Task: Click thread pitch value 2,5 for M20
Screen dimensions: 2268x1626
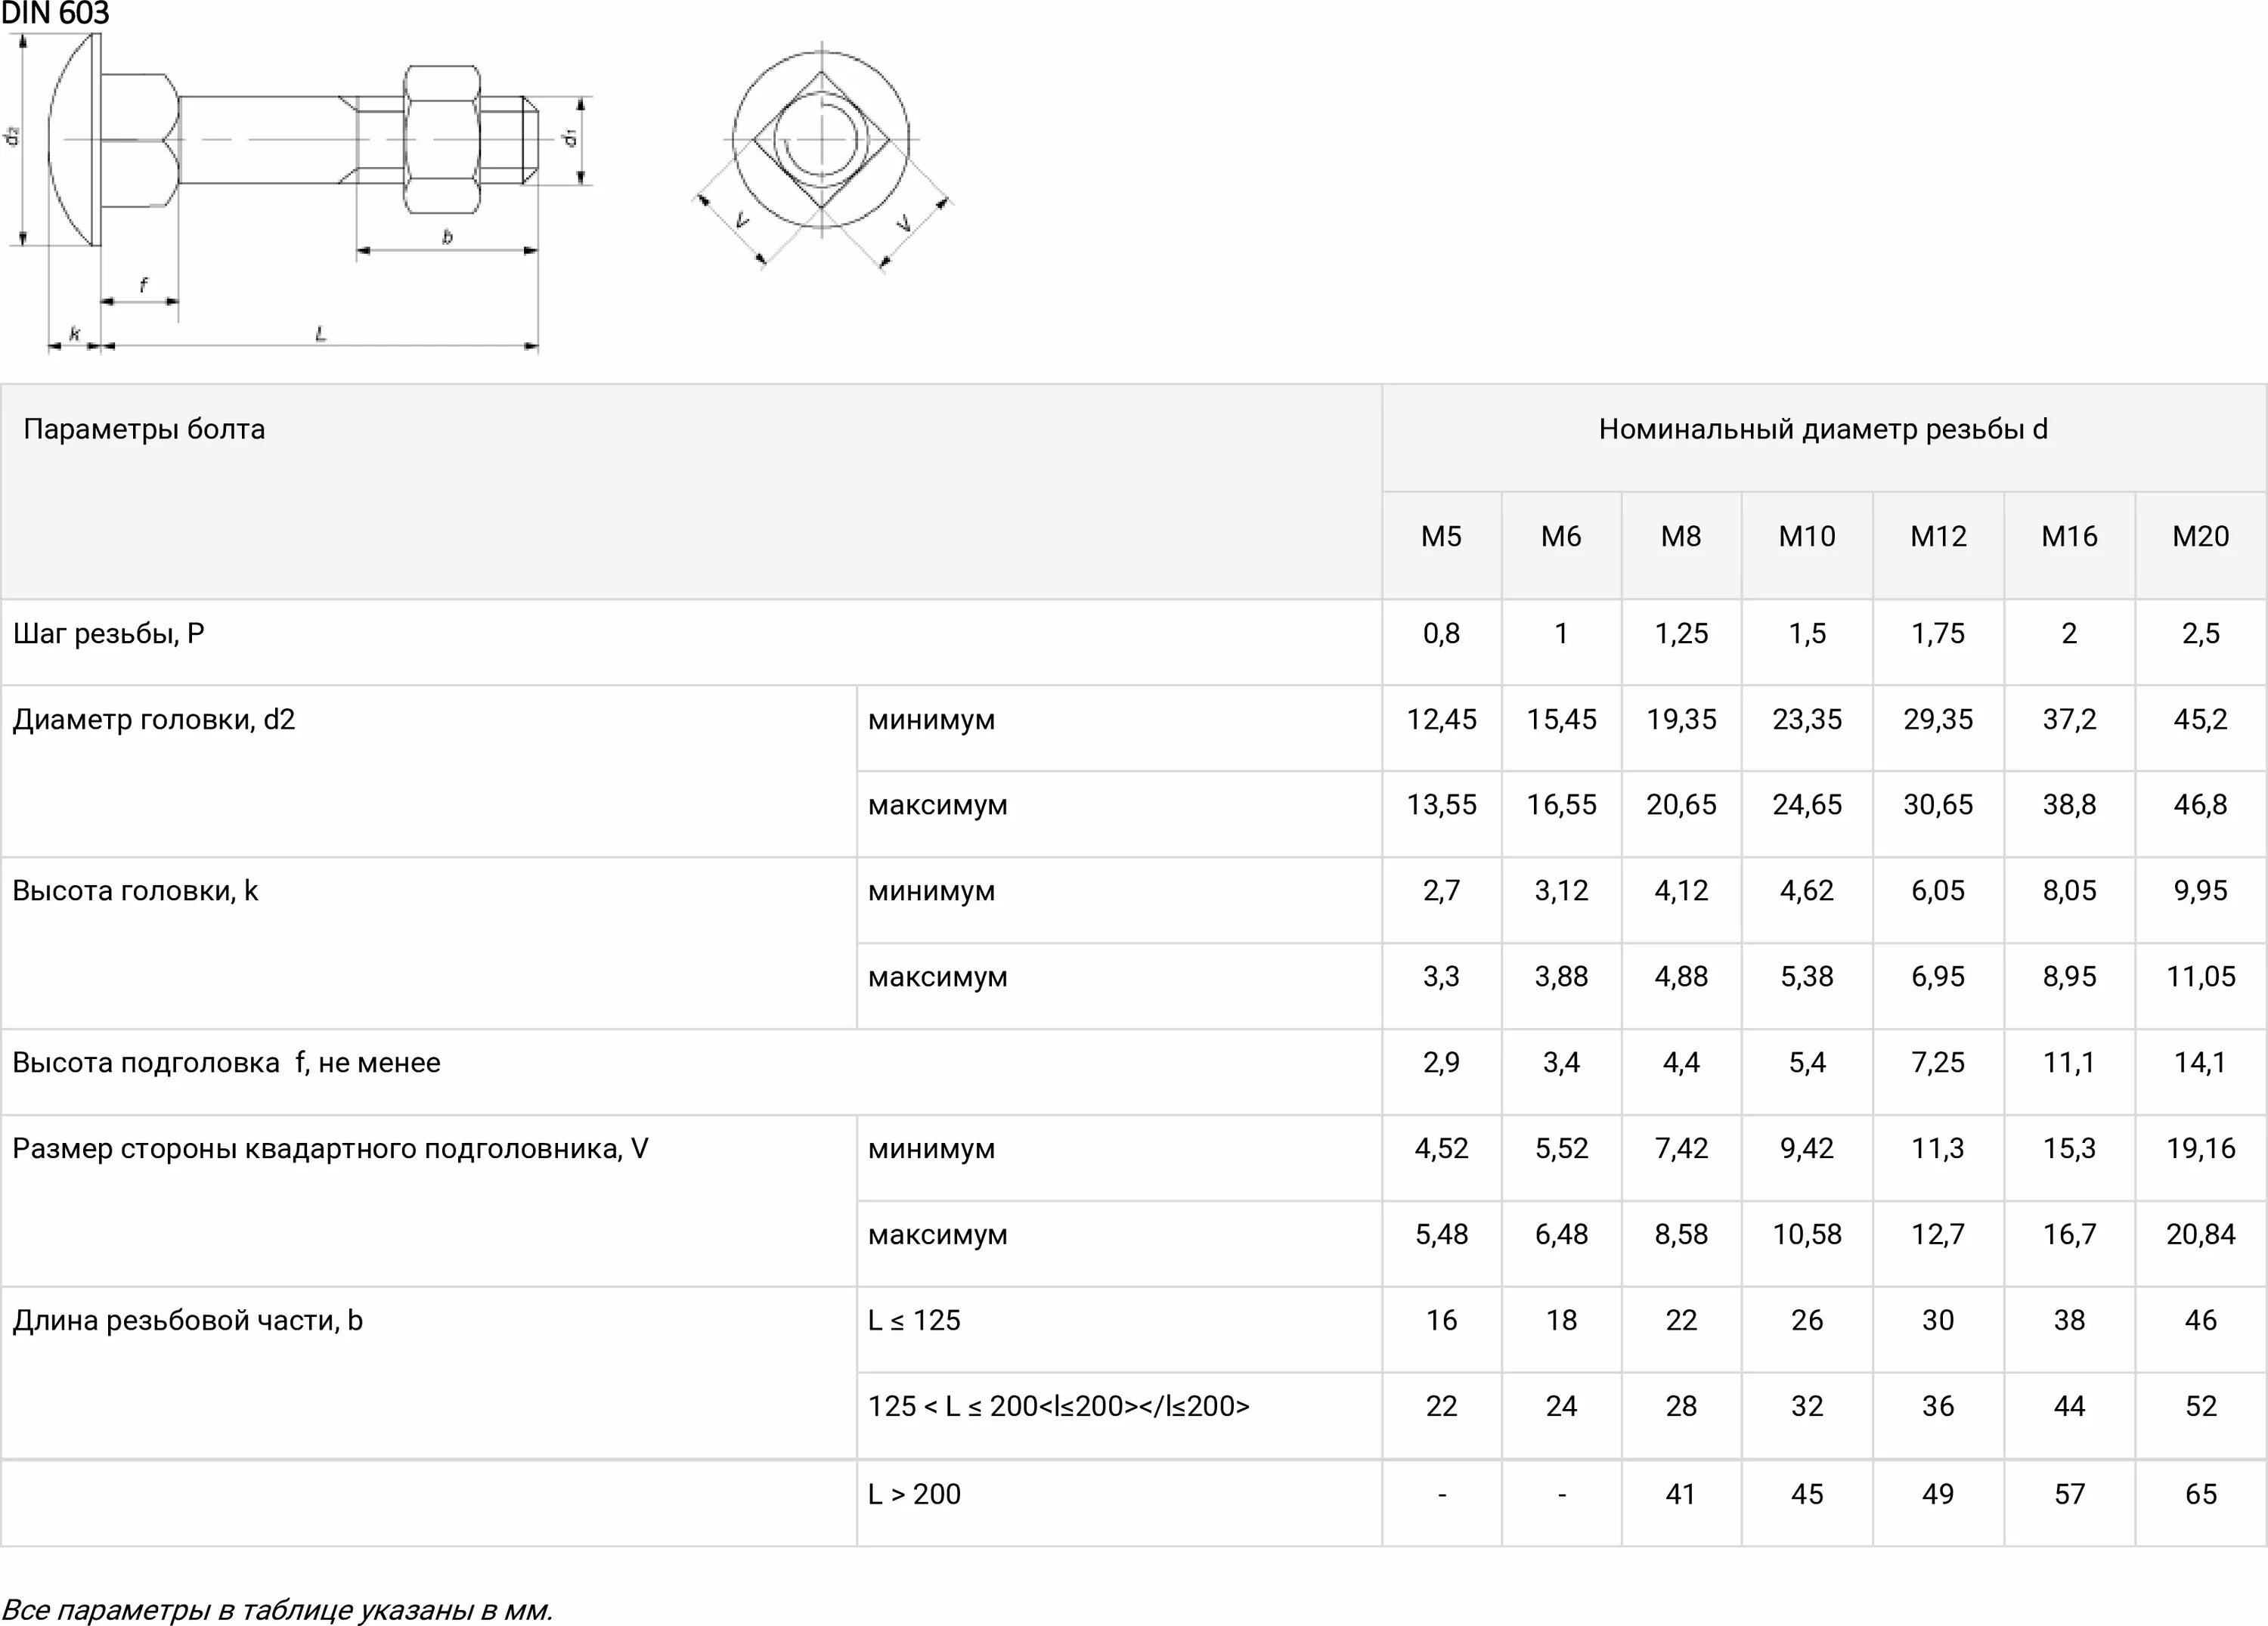Action: (2200, 633)
